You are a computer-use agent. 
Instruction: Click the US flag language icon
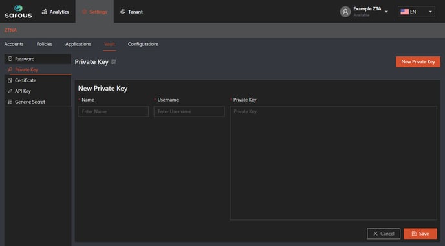[404, 12]
